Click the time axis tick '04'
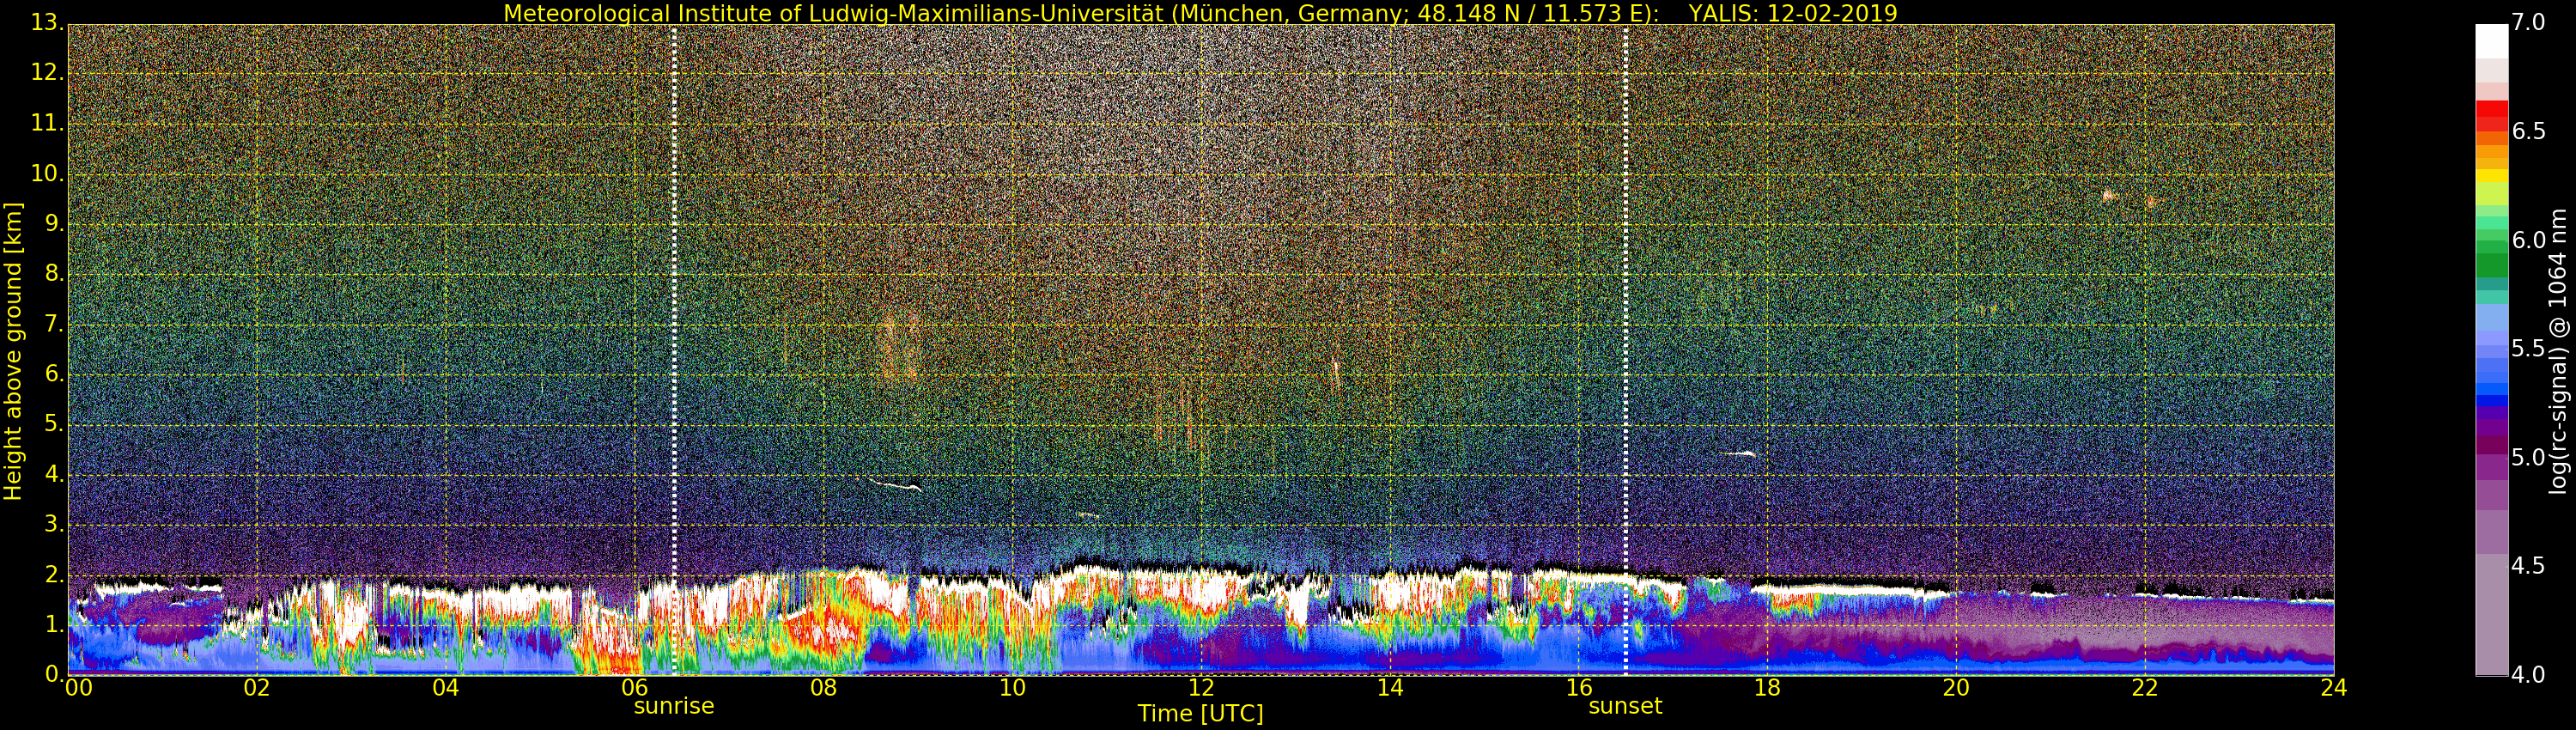 pos(446,688)
